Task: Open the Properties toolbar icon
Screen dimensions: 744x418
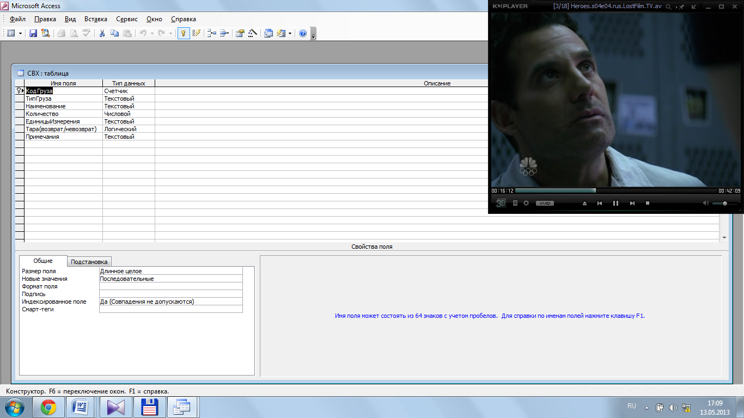Action: point(240,33)
